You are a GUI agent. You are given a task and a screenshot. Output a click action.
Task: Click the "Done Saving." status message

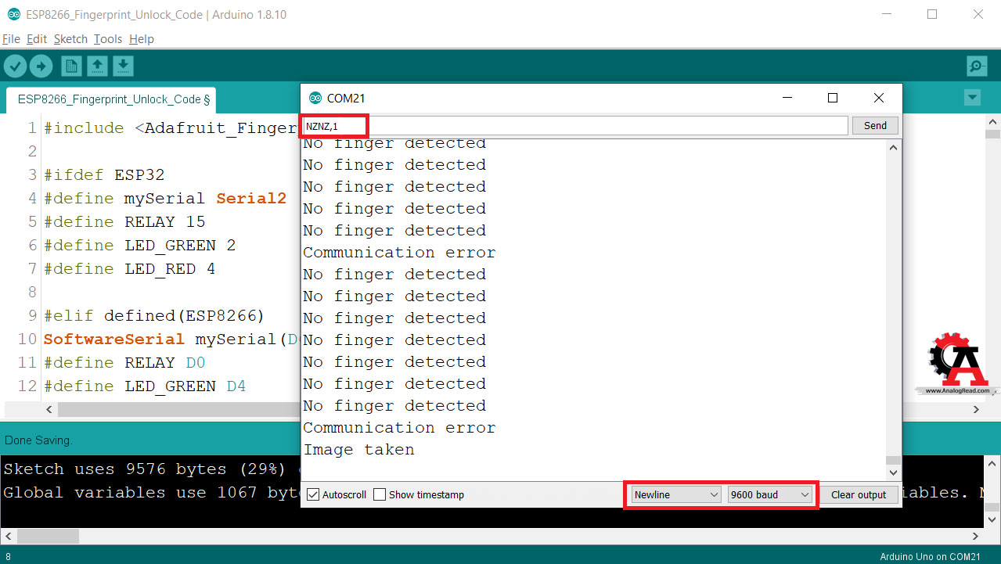(38, 440)
